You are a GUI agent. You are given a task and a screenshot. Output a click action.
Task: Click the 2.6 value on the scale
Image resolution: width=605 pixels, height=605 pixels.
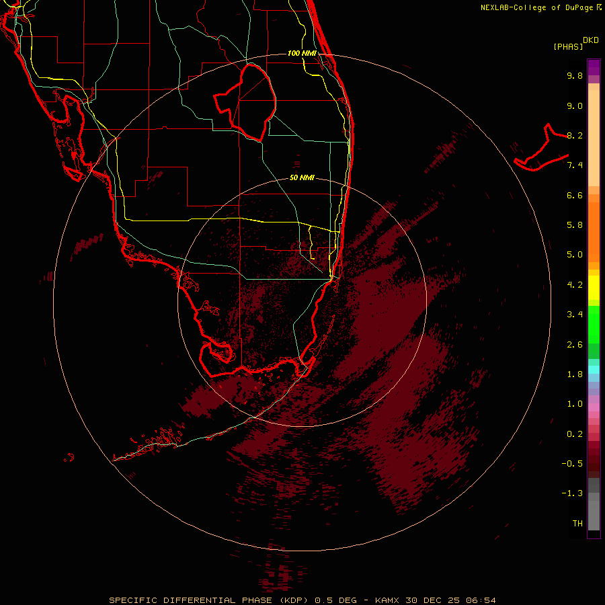coord(575,345)
